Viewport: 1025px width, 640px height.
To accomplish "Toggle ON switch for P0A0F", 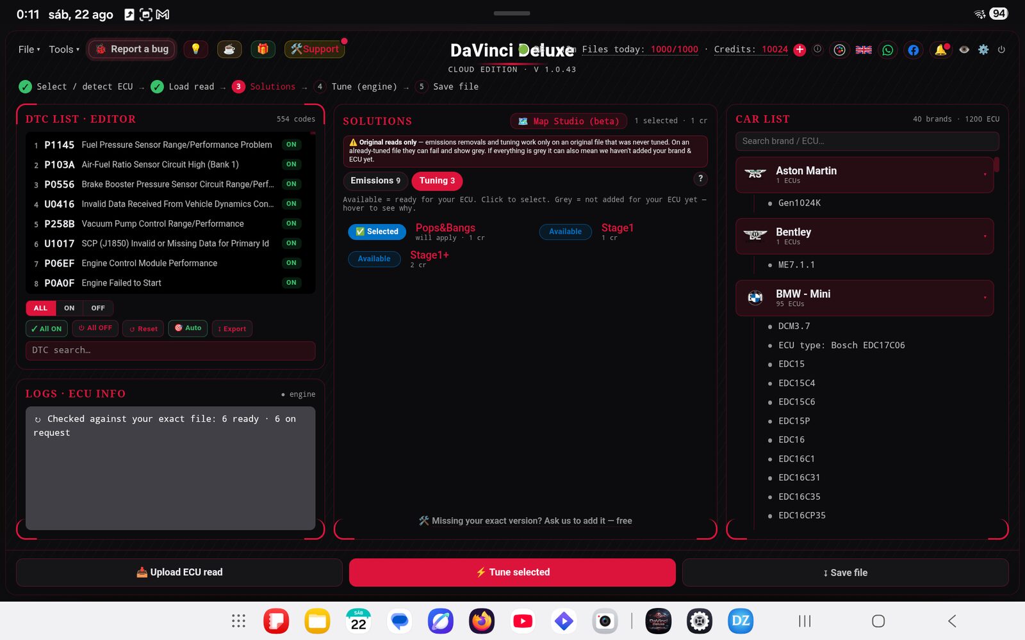I will [291, 283].
